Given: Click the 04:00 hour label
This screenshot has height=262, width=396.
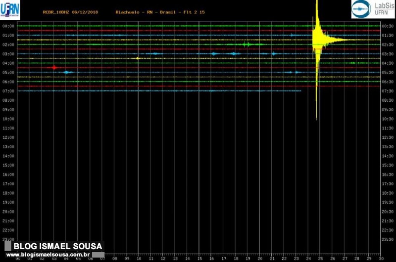Looking at the screenshot, I should (x=8, y=63).
